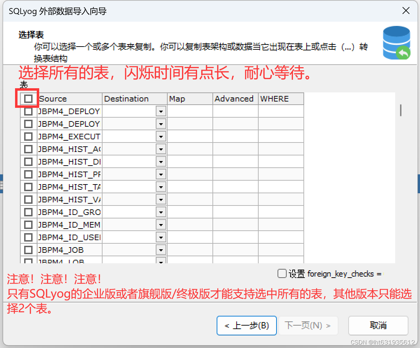Click the vertical scrollbar beside the table list
420x348 pixels.
tap(400, 111)
